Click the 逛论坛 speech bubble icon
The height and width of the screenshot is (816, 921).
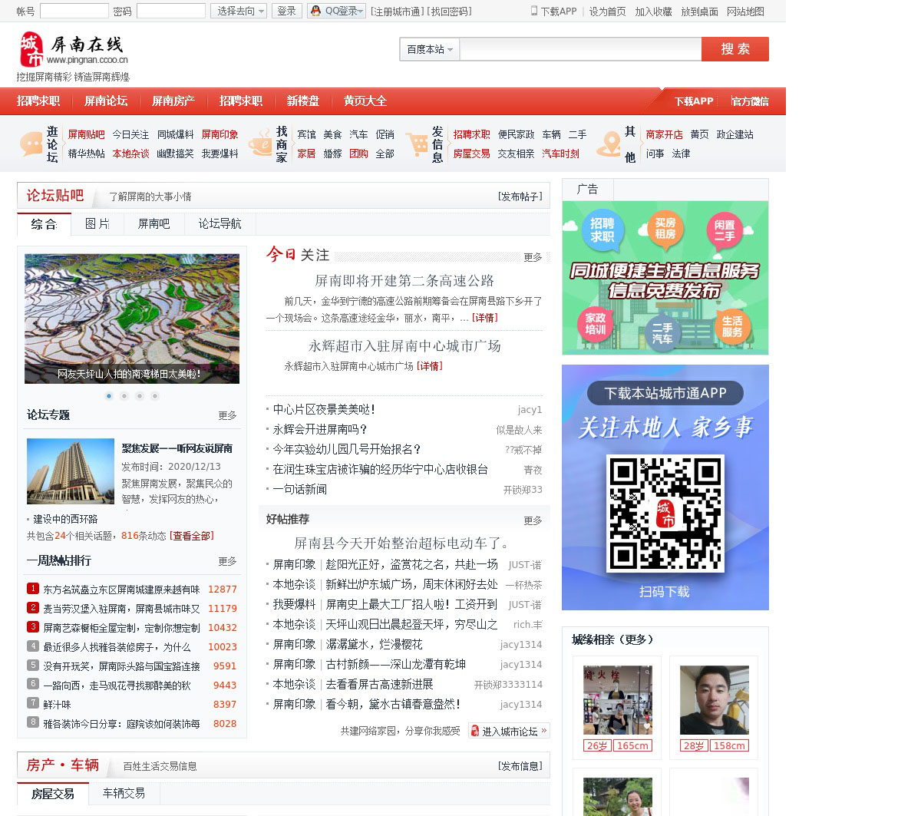[x=31, y=144]
